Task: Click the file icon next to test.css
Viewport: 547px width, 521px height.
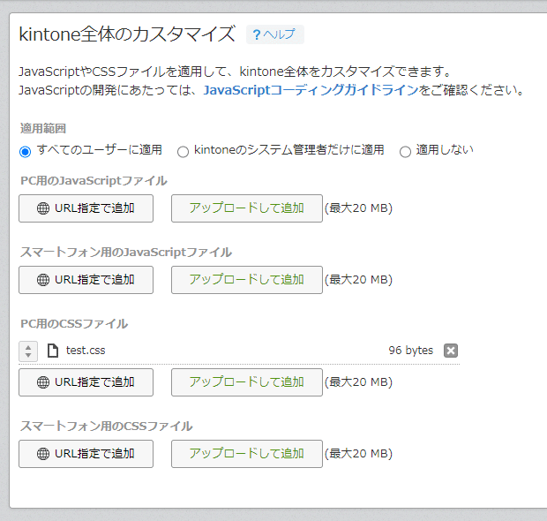Action: tap(53, 351)
